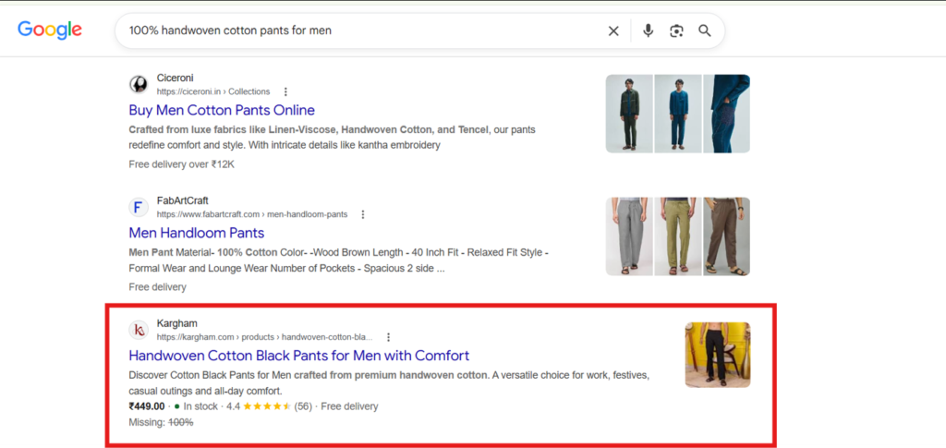
Task: Open FabArtCraft grey pants thumbnail
Action: (x=629, y=236)
